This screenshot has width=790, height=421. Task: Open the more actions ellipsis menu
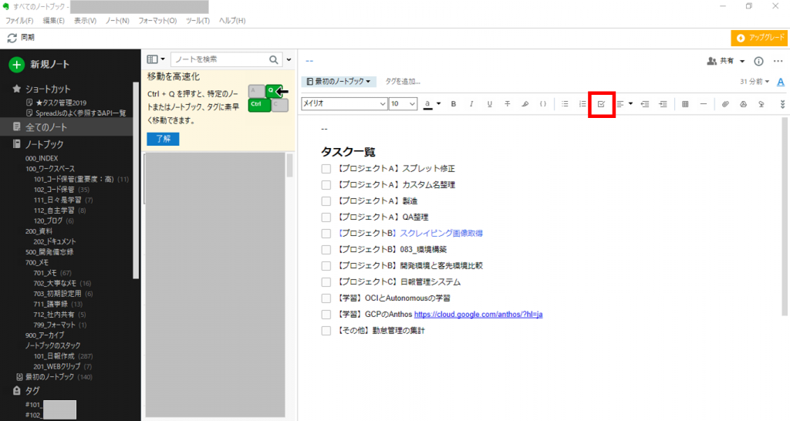778,62
